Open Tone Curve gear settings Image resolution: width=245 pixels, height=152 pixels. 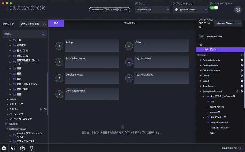242,86
